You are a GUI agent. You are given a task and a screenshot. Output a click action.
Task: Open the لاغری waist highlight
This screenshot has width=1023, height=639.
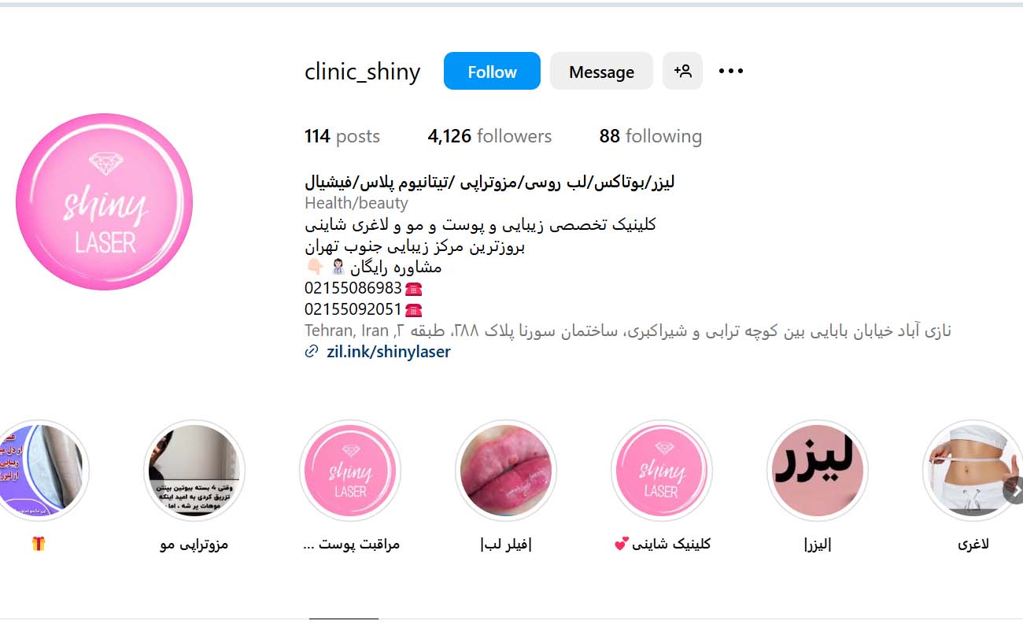pos(973,471)
